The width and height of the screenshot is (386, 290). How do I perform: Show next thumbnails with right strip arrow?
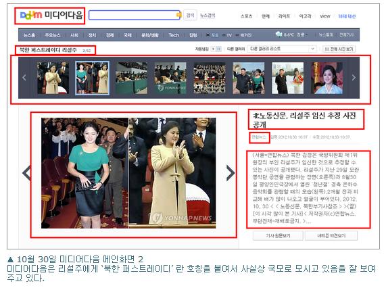[x=354, y=78]
